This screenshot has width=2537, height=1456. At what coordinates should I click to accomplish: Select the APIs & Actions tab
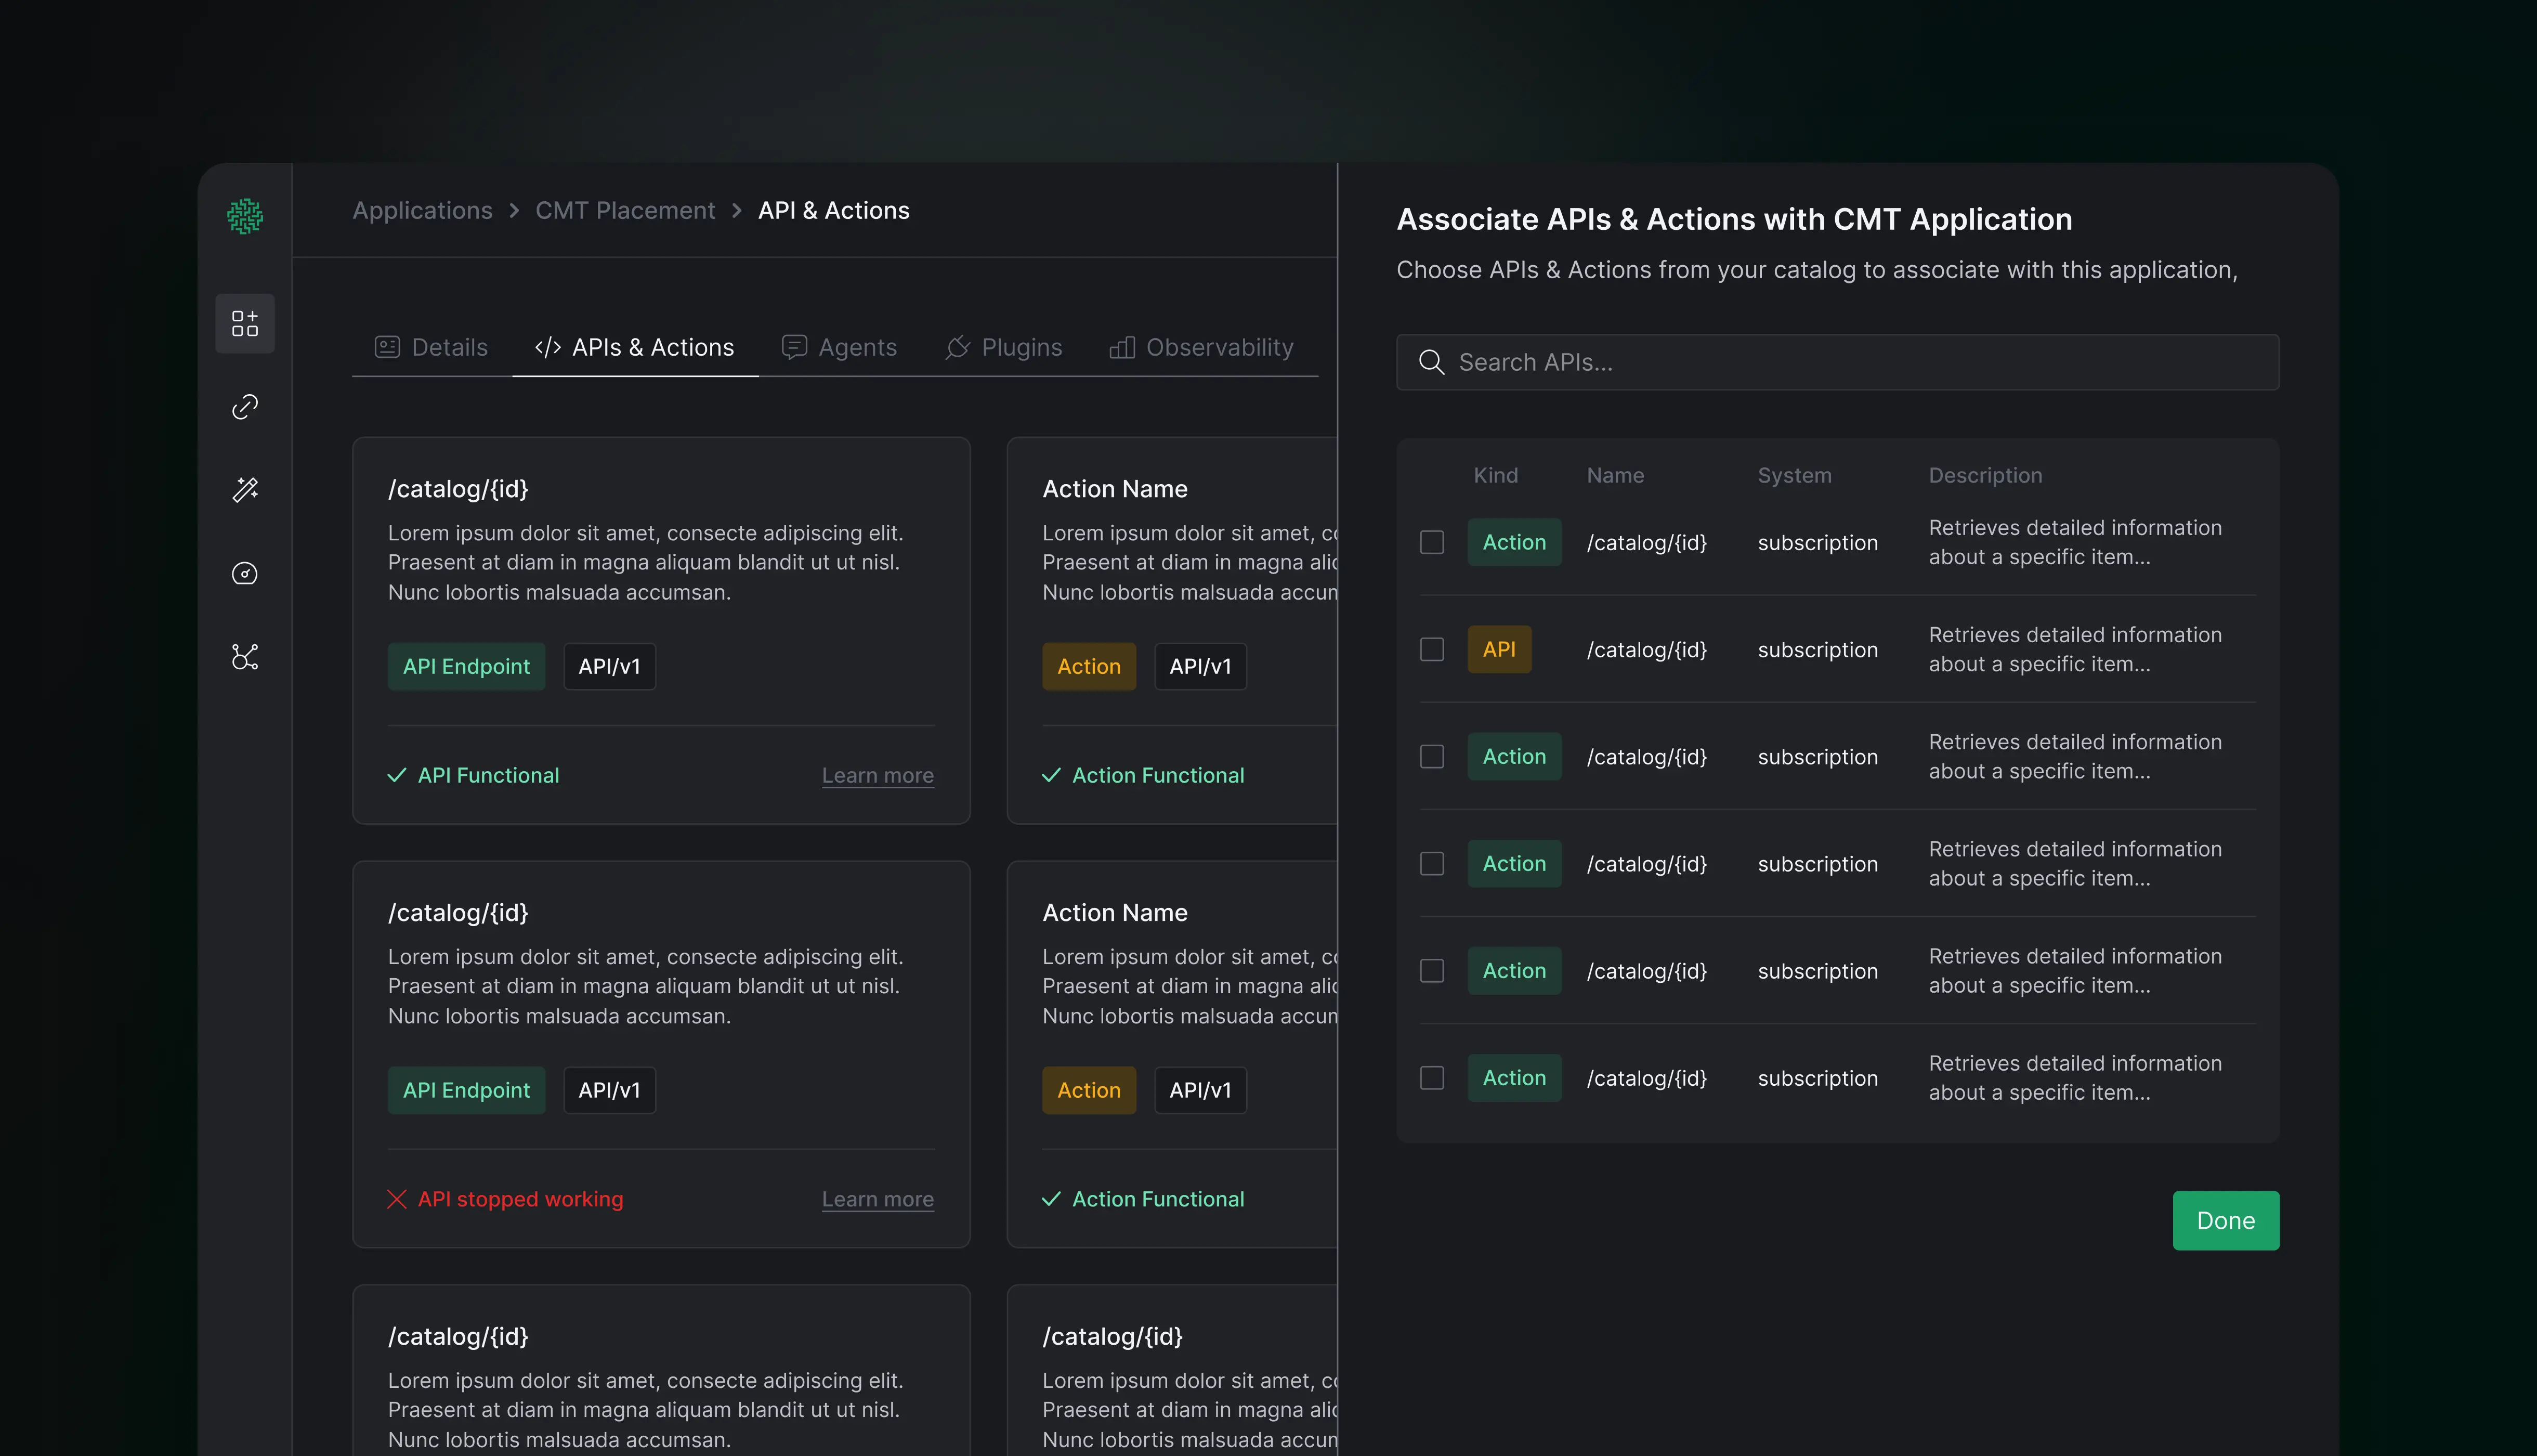(x=635, y=347)
